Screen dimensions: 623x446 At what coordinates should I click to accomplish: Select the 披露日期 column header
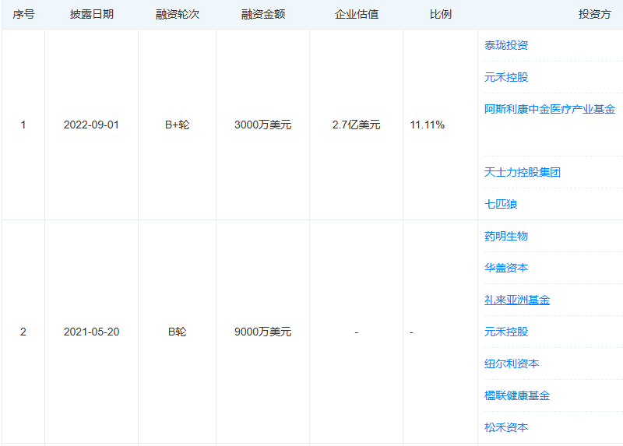tap(92, 14)
